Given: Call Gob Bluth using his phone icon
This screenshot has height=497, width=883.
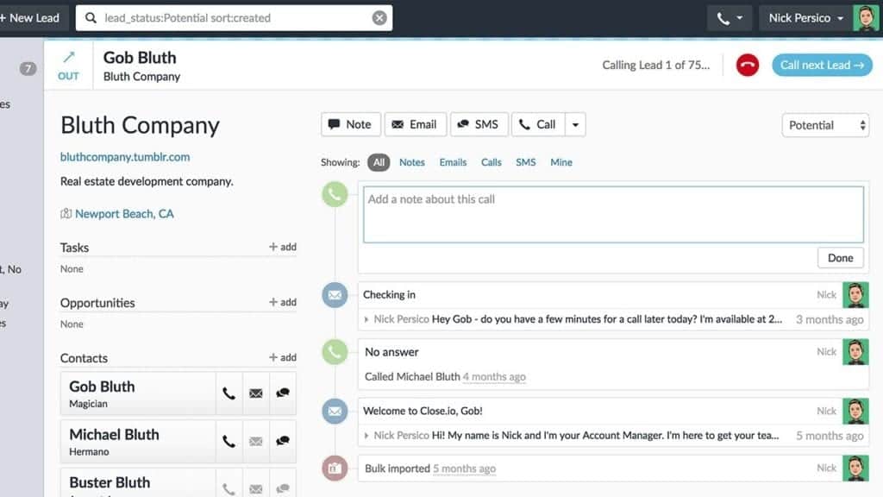Looking at the screenshot, I should point(229,393).
